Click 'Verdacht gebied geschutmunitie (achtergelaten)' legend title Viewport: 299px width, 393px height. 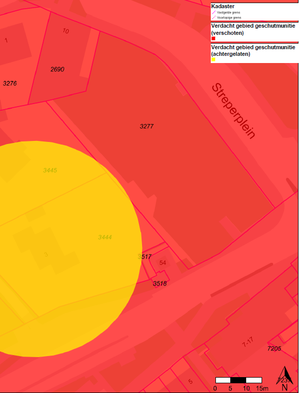point(253,50)
